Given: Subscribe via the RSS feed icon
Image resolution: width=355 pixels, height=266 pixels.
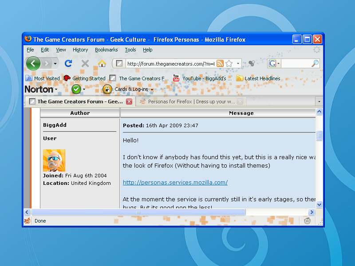Looking at the screenshot, I should [220, 63].
